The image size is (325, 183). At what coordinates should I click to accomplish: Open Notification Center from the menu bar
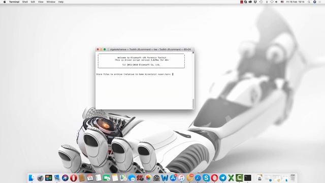click(319, 2)
